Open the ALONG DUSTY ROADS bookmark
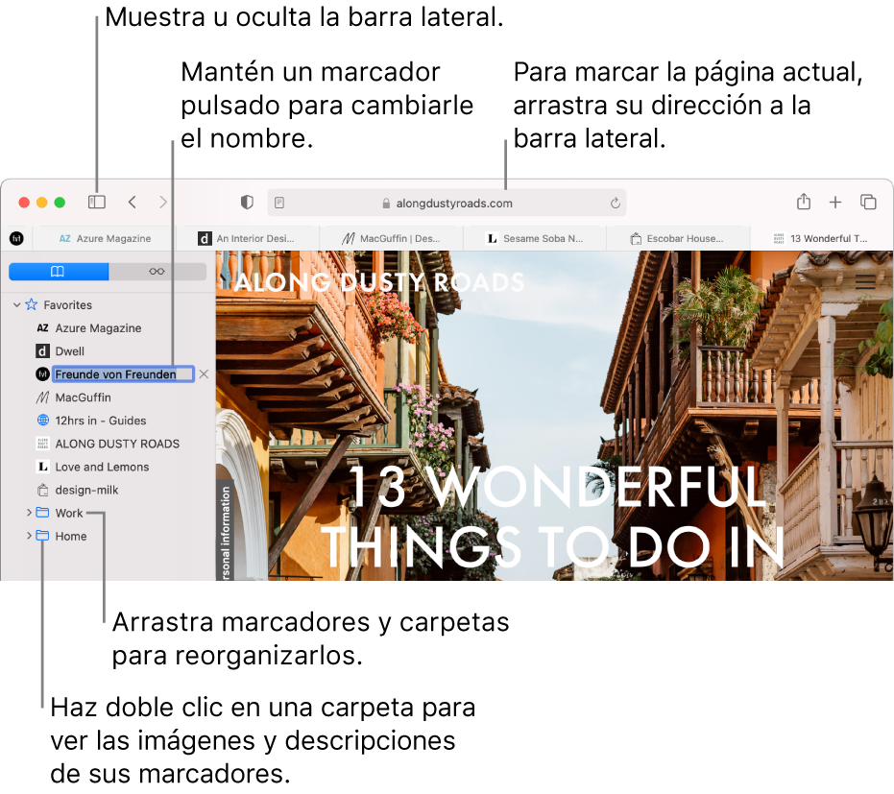 tap(117, 444)
